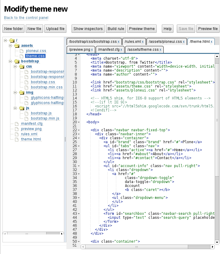Click the assets folder icon
This screenshot has height=254, width=223.
(x=17, y=46)
